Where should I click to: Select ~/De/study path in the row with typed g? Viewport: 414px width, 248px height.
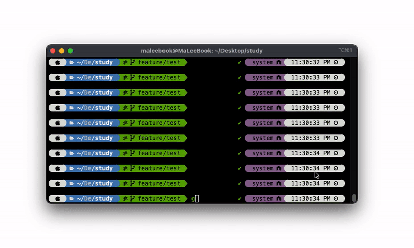(95, 199)
